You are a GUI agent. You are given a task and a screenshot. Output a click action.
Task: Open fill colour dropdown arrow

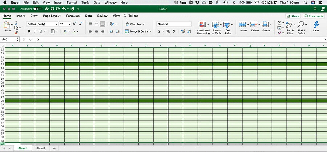(x=69, y=31)
